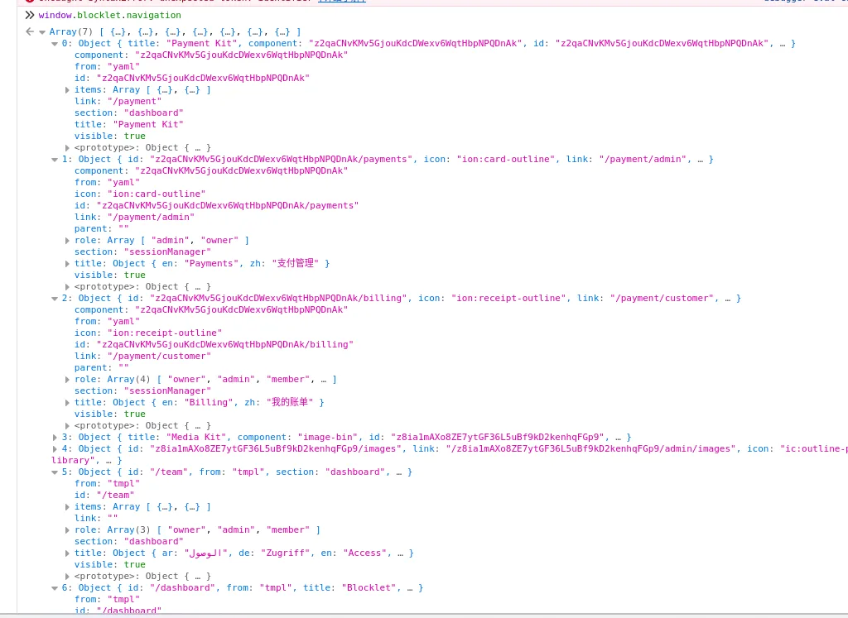The height and width of the screenshot is (618, 848).
Task: Collapse object 2 with ion:receipt-outline icon
Action: 55,299
